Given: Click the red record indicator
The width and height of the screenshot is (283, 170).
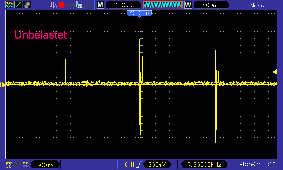Looking at the screenshot, I should tap(62, 5).
